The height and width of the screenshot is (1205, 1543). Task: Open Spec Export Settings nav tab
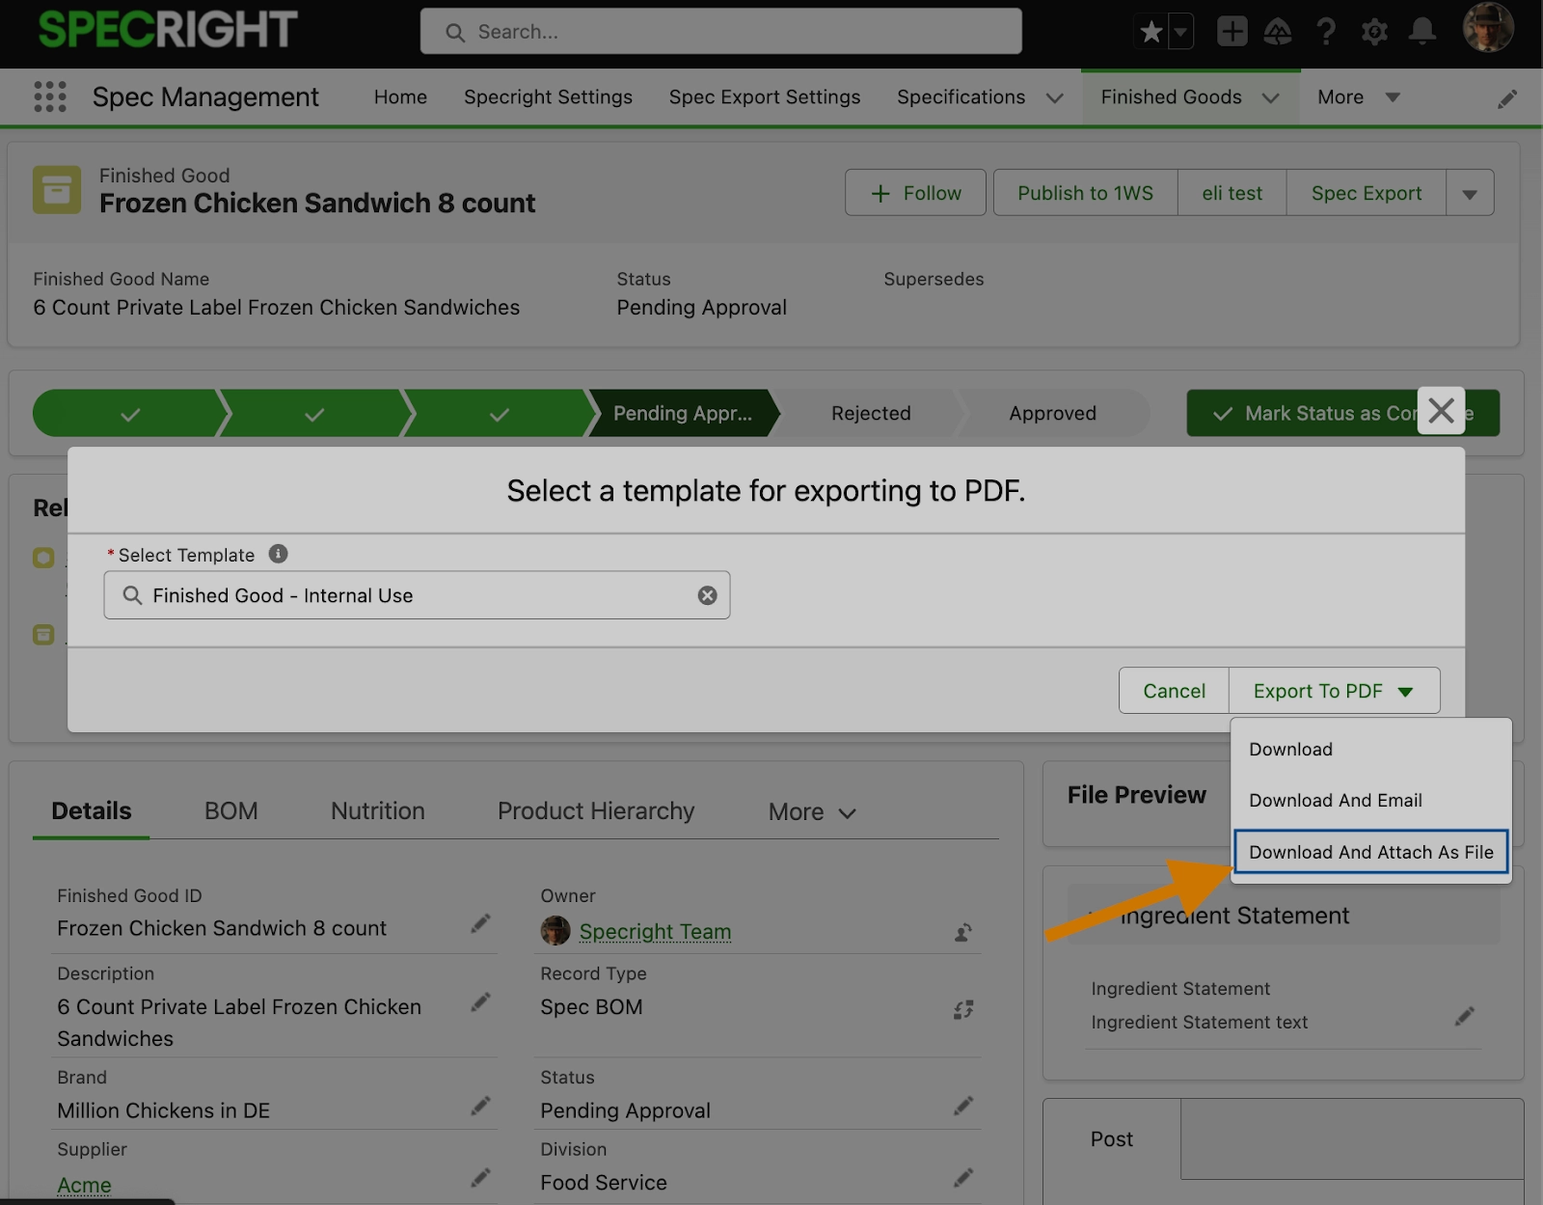click(765, 97)
